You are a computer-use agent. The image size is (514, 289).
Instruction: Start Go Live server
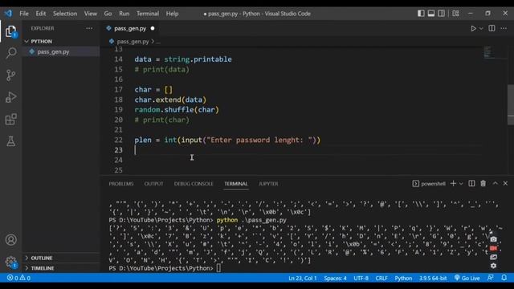click(x=467, y=279)
